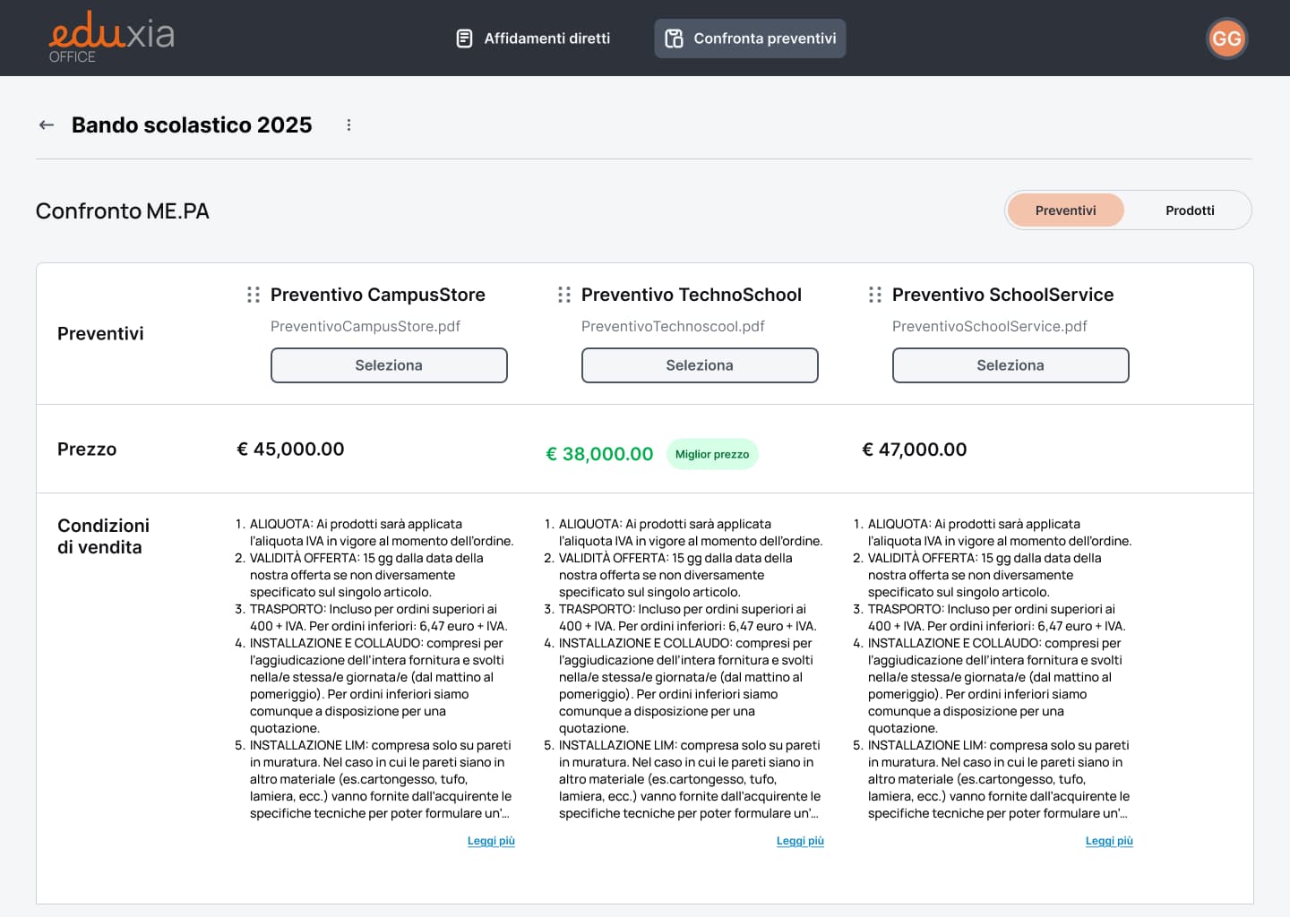
Task: Click the Miglior prezzo badge
Action: click(x=712, y=454)
